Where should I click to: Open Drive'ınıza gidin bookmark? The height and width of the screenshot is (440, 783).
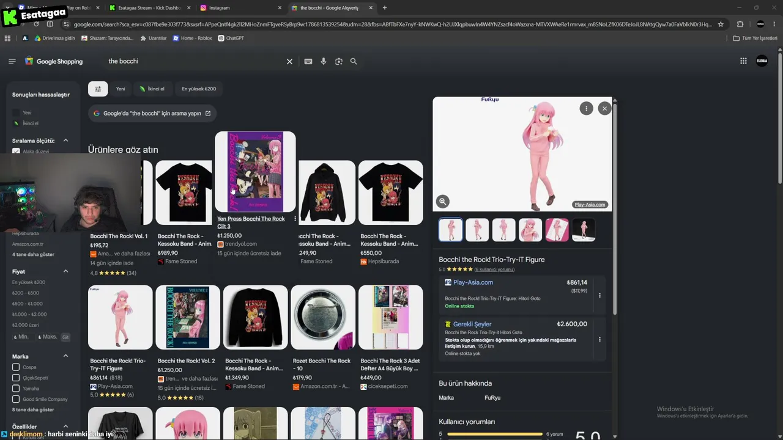click(54, 38)
